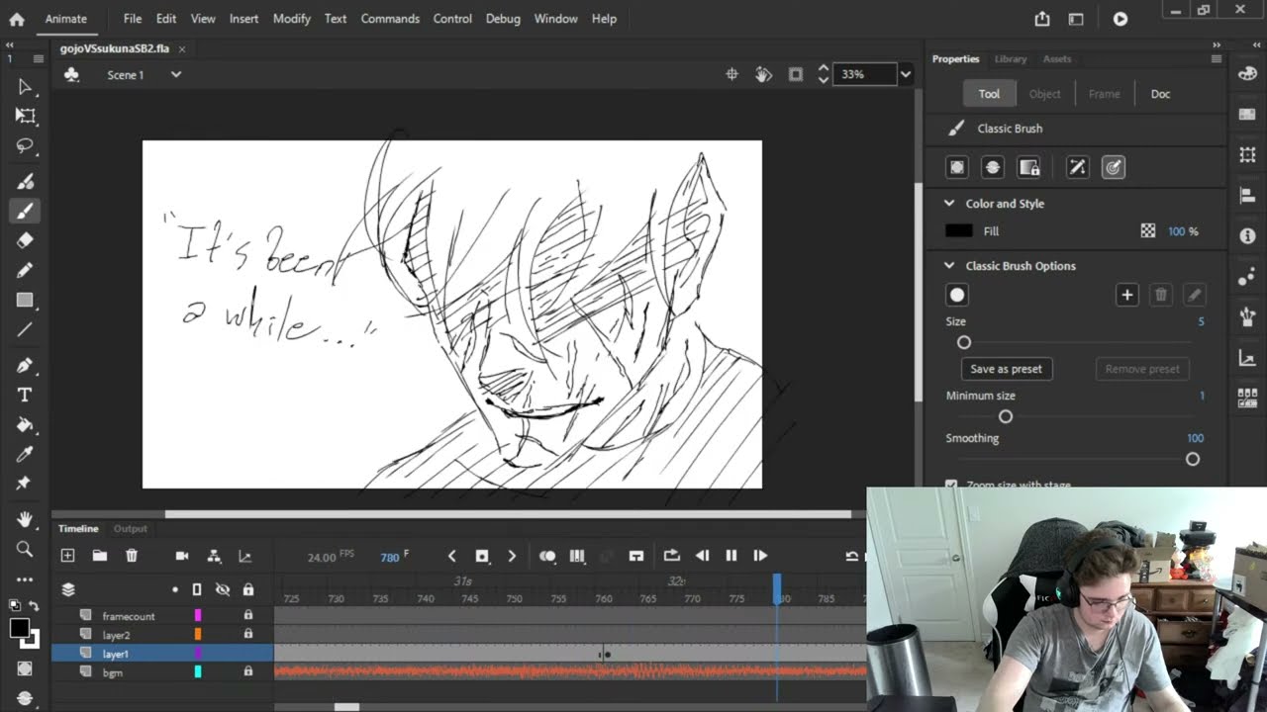Toggle the lock on the bgm layer
Screen dimensions: 1267x712
248,671
